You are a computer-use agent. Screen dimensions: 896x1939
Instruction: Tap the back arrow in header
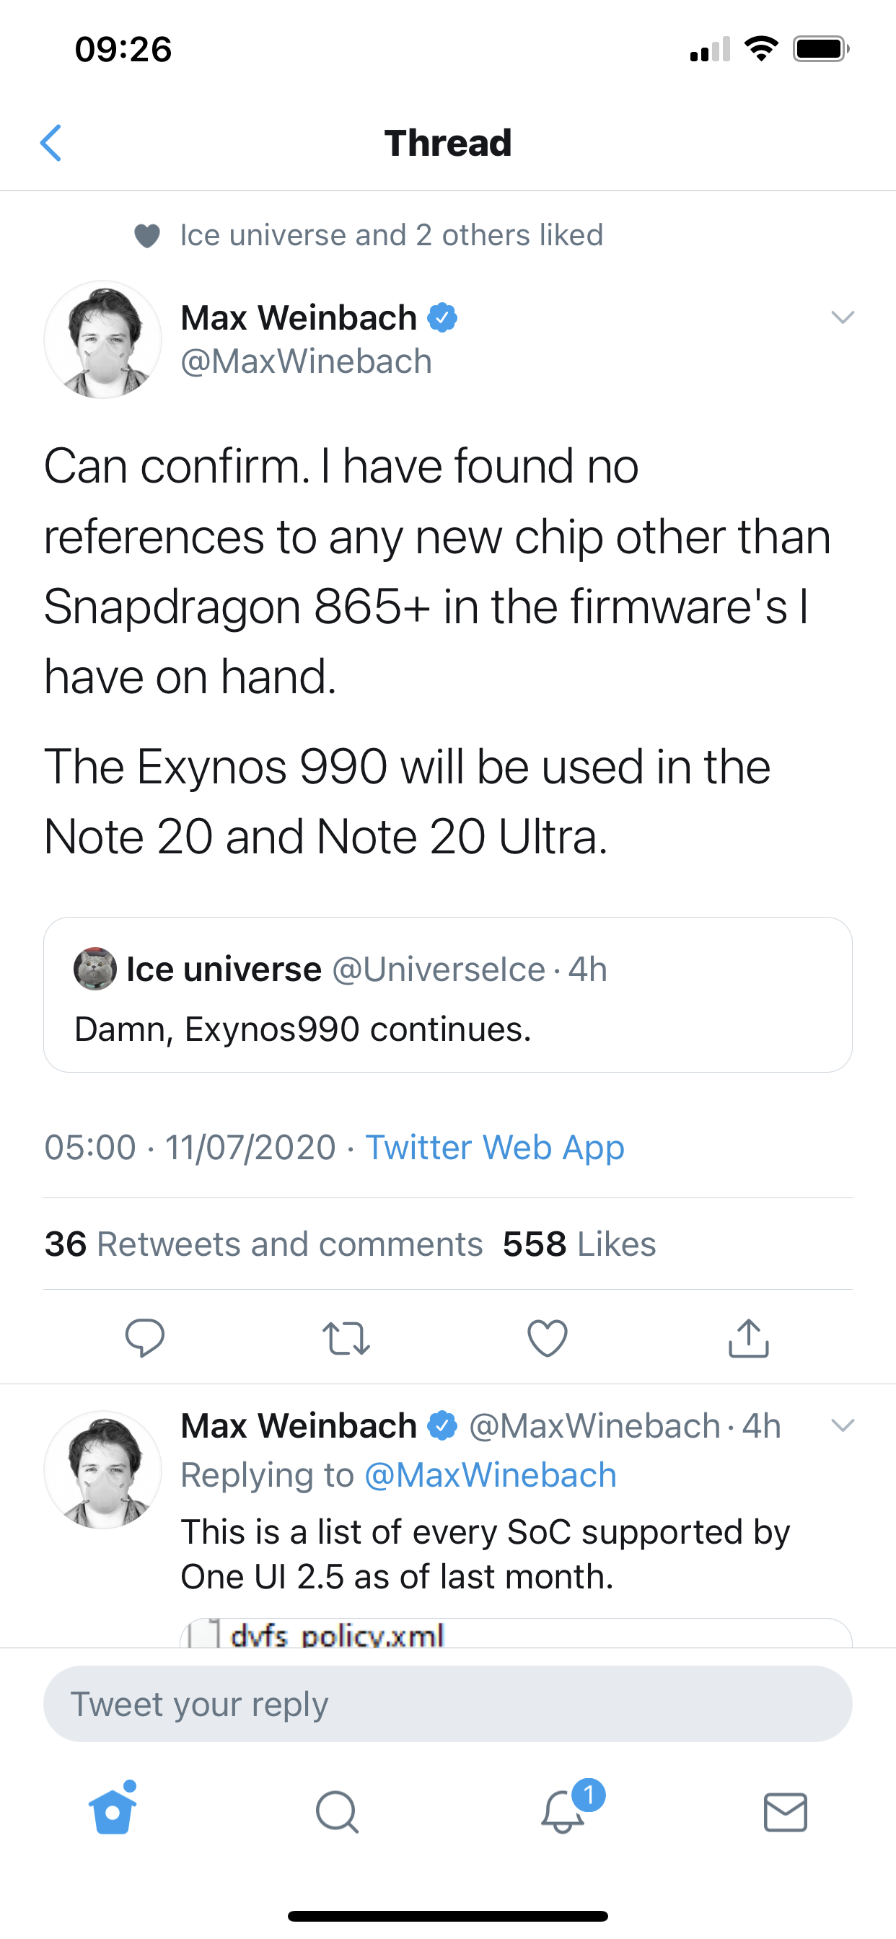51,143
